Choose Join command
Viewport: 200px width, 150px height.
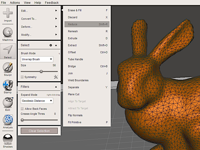pos(87,73)
